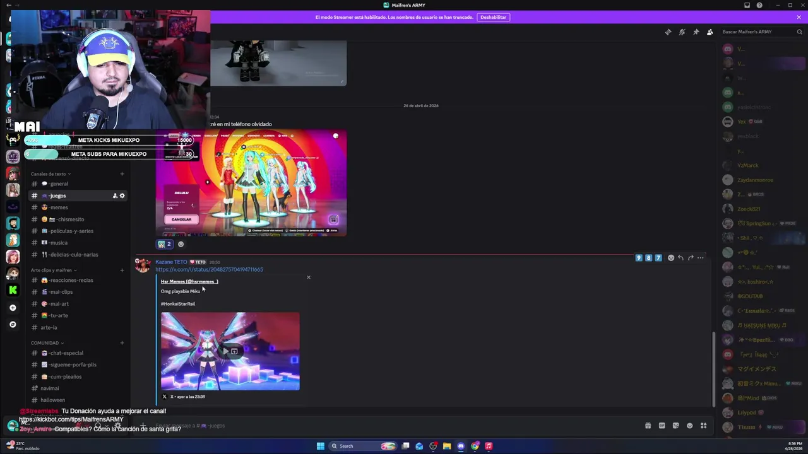808x454 pixels.
Task: Open the sticker picker icon
Action: 675,426
